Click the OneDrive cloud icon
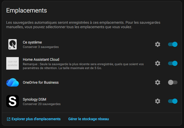 13,82
